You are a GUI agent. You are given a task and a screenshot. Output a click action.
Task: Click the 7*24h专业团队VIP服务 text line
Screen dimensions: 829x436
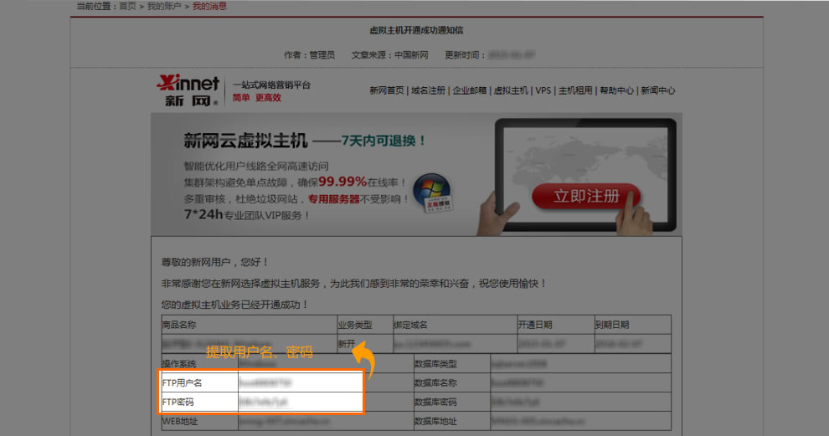click(246, 214)
